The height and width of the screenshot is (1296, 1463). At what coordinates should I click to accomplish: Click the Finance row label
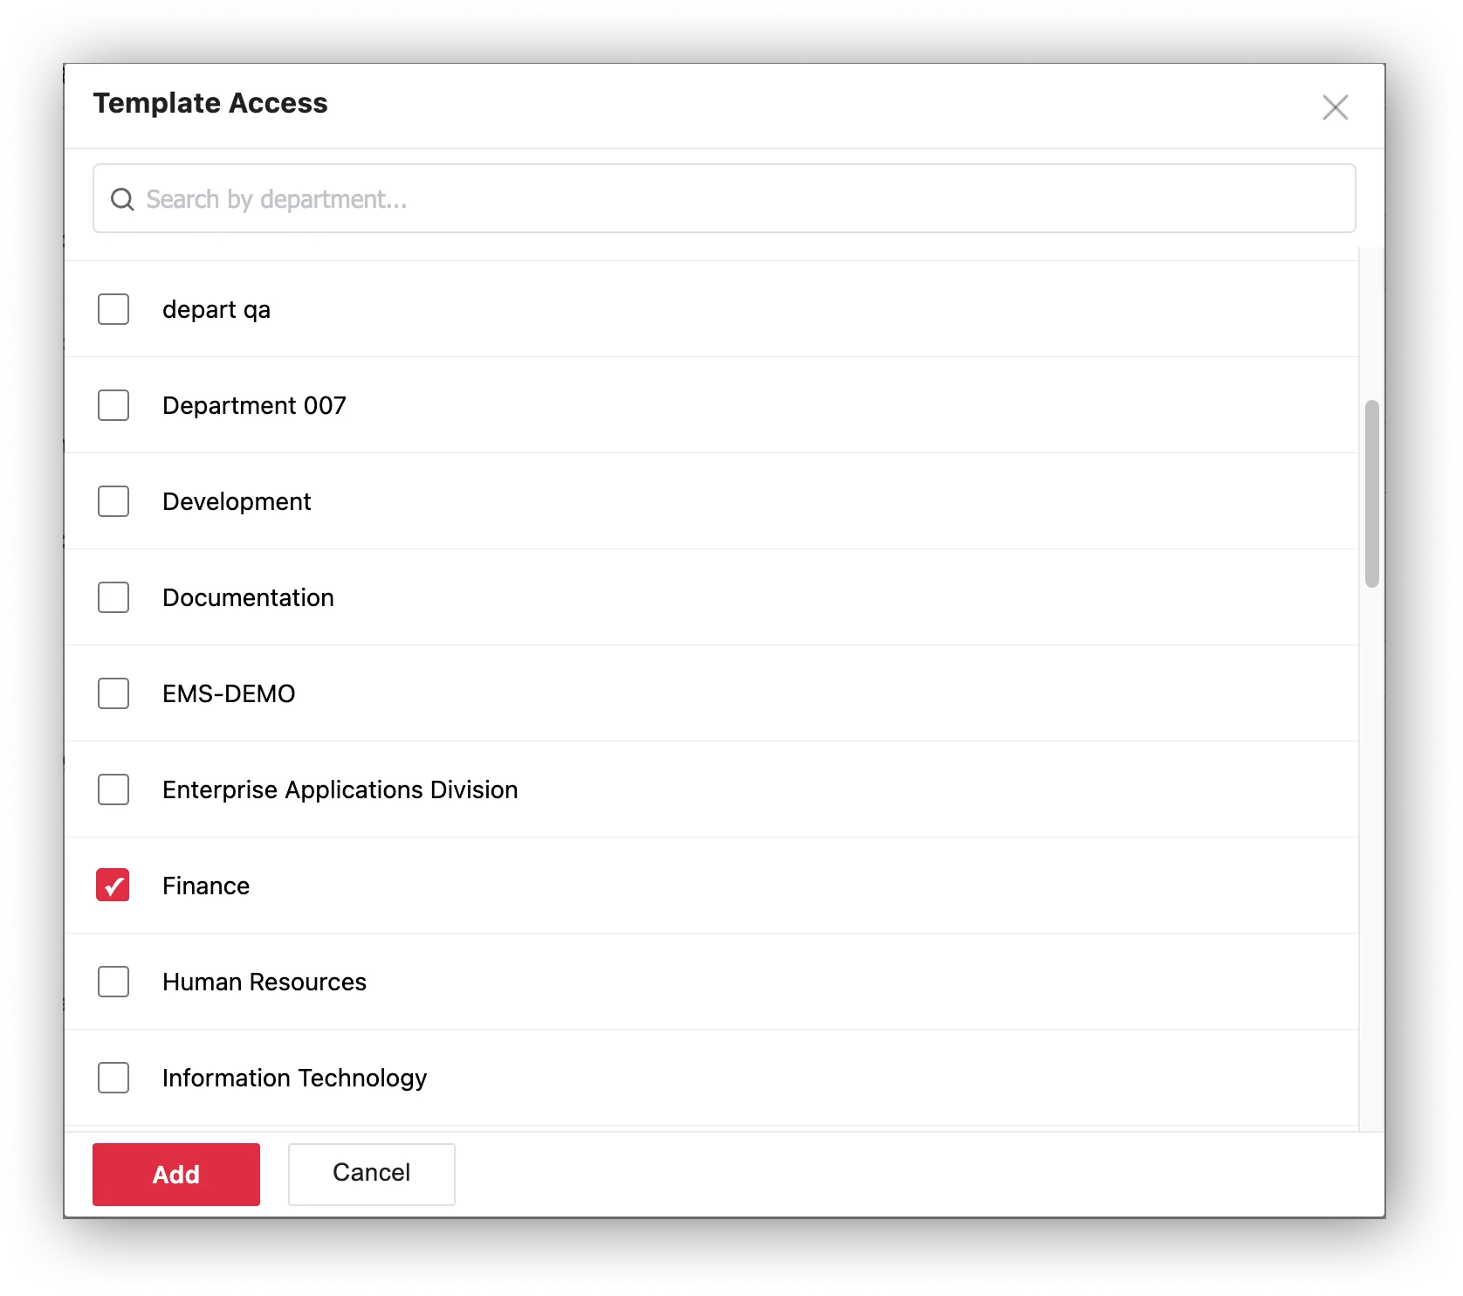206,886
